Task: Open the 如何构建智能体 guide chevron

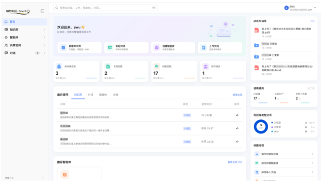Action: pyautogui.click(x=312, y=163)
